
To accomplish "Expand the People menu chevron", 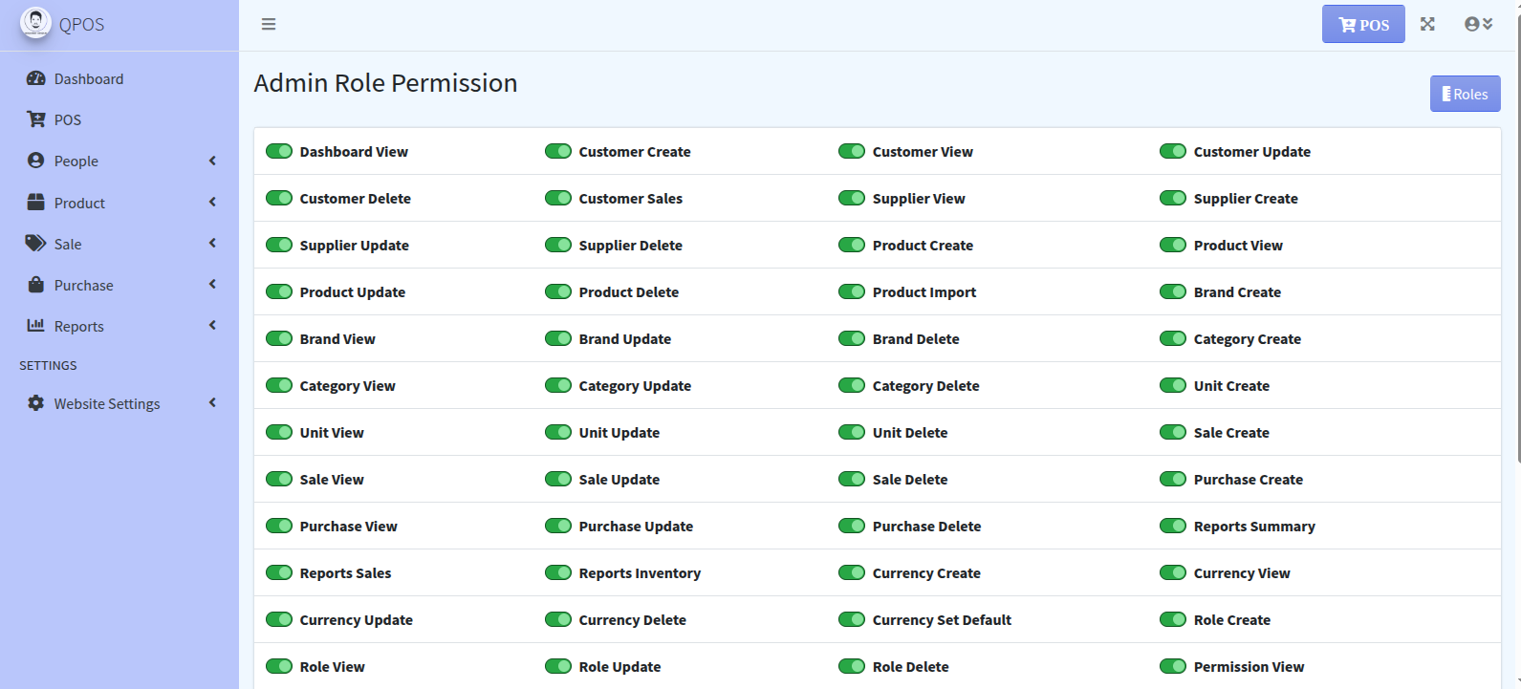I will 212,161.
